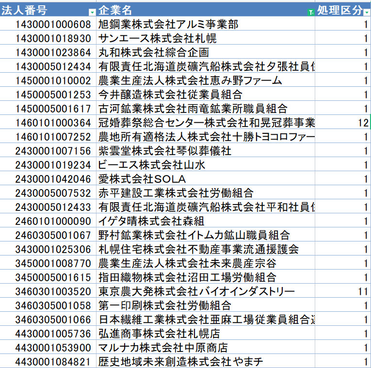
Task: Select cell 3450005001615
Action: pyautogui.click(x=48, y=277)
